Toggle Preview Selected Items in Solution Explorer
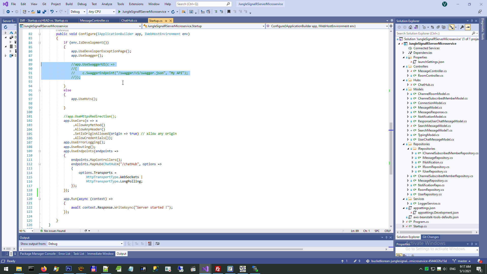The image size is (487, 274). 468,27
